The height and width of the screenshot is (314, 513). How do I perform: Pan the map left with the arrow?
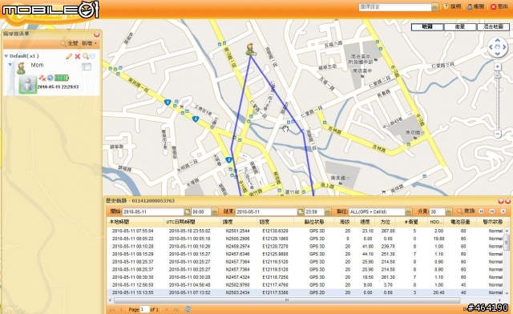click(x=491, y=47)
